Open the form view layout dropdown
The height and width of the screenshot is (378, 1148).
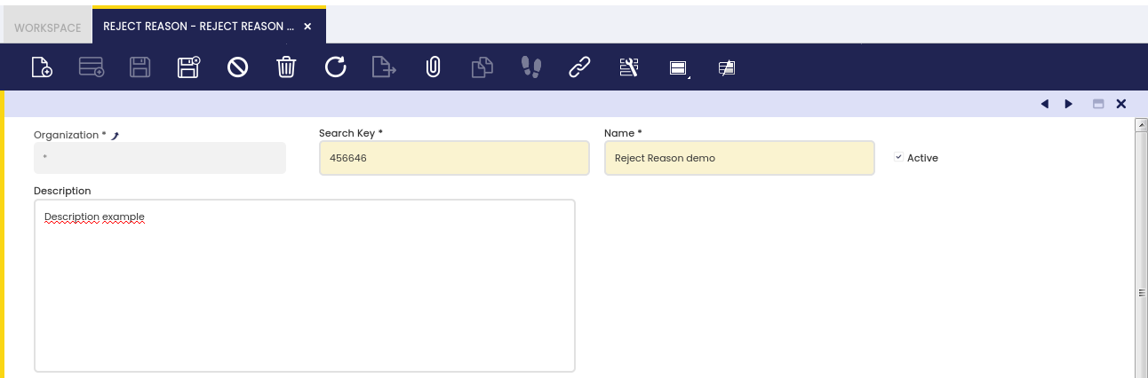[x=679, y=68]
